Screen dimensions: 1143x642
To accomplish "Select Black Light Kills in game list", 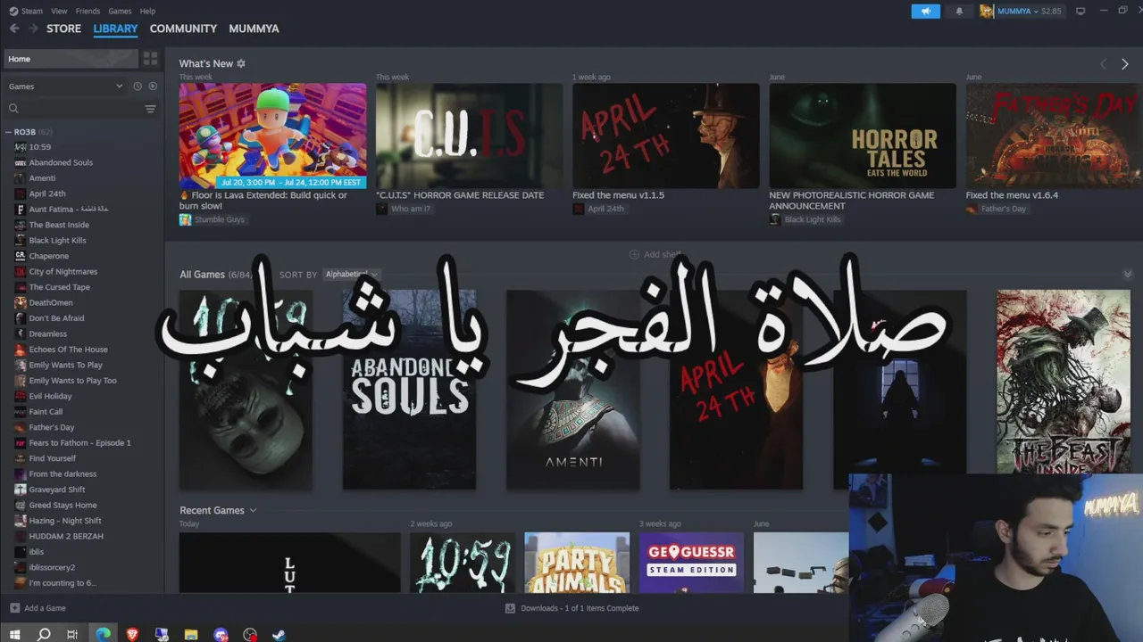I will [x=57, y=241].
